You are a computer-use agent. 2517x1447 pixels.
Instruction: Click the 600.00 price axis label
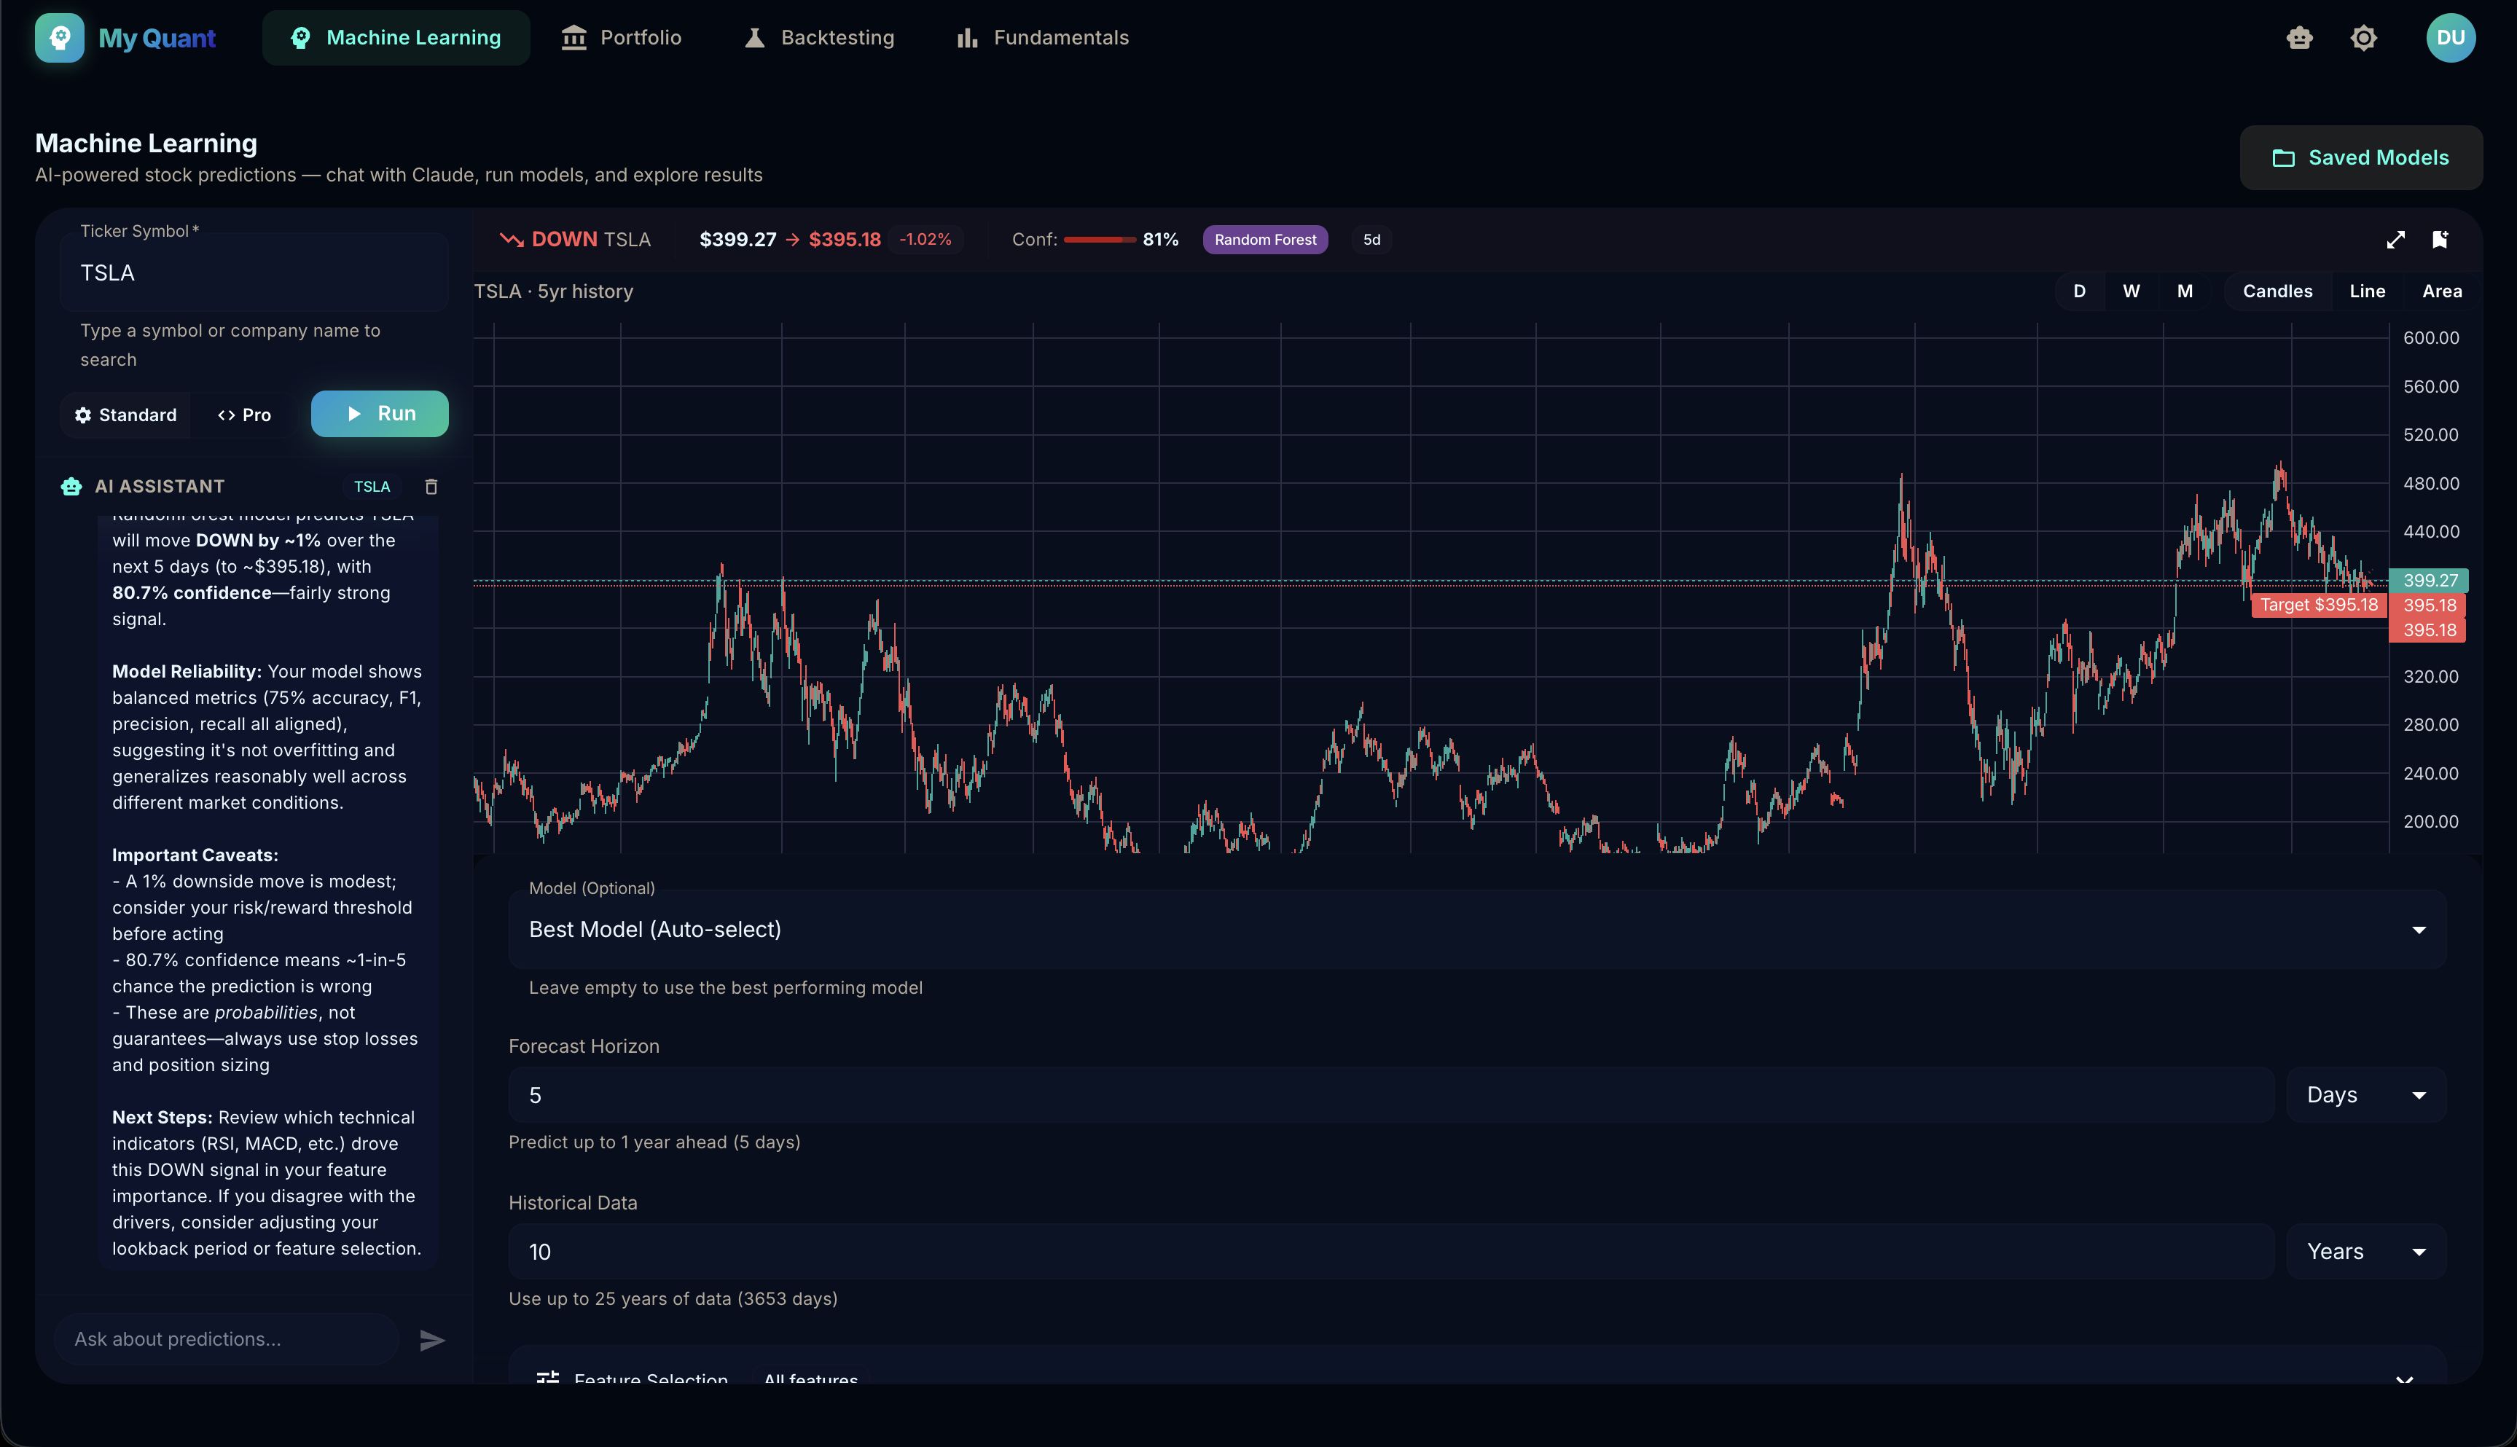pyautogui.click(x=2430, y=338)
